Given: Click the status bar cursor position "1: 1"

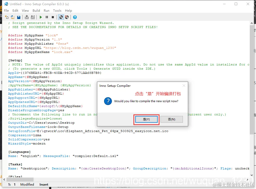Looking at the screenshot, I should pos(12,184).
